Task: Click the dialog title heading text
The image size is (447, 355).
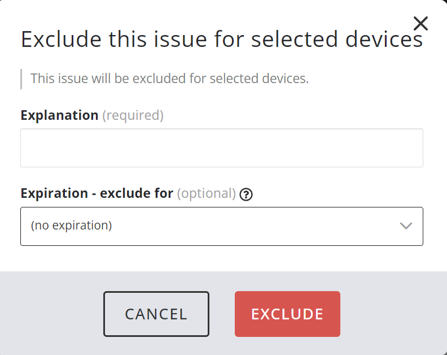Action: pos(221,40)
